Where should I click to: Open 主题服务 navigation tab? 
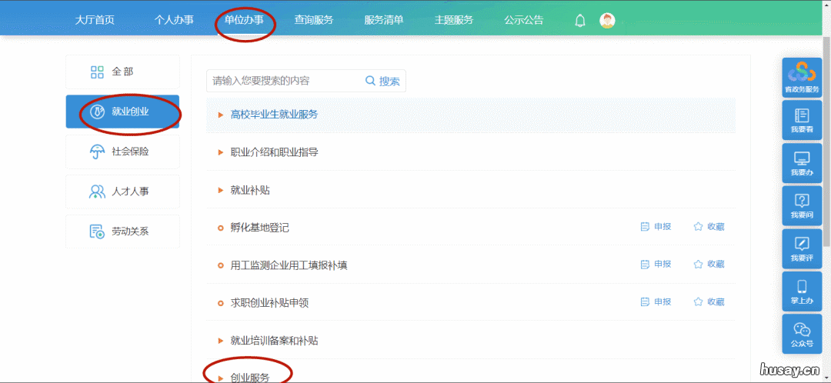pos(454,21)
